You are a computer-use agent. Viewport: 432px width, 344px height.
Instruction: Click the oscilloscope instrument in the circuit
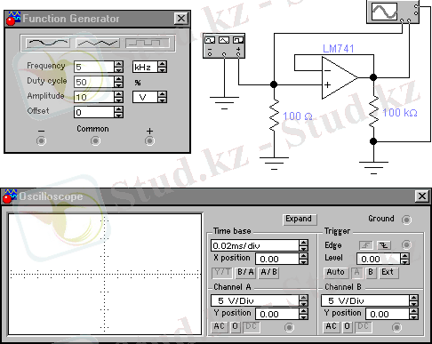(393, 12)
